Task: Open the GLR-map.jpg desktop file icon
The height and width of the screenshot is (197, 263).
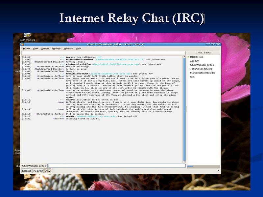Action: click(x=27, y=37)
